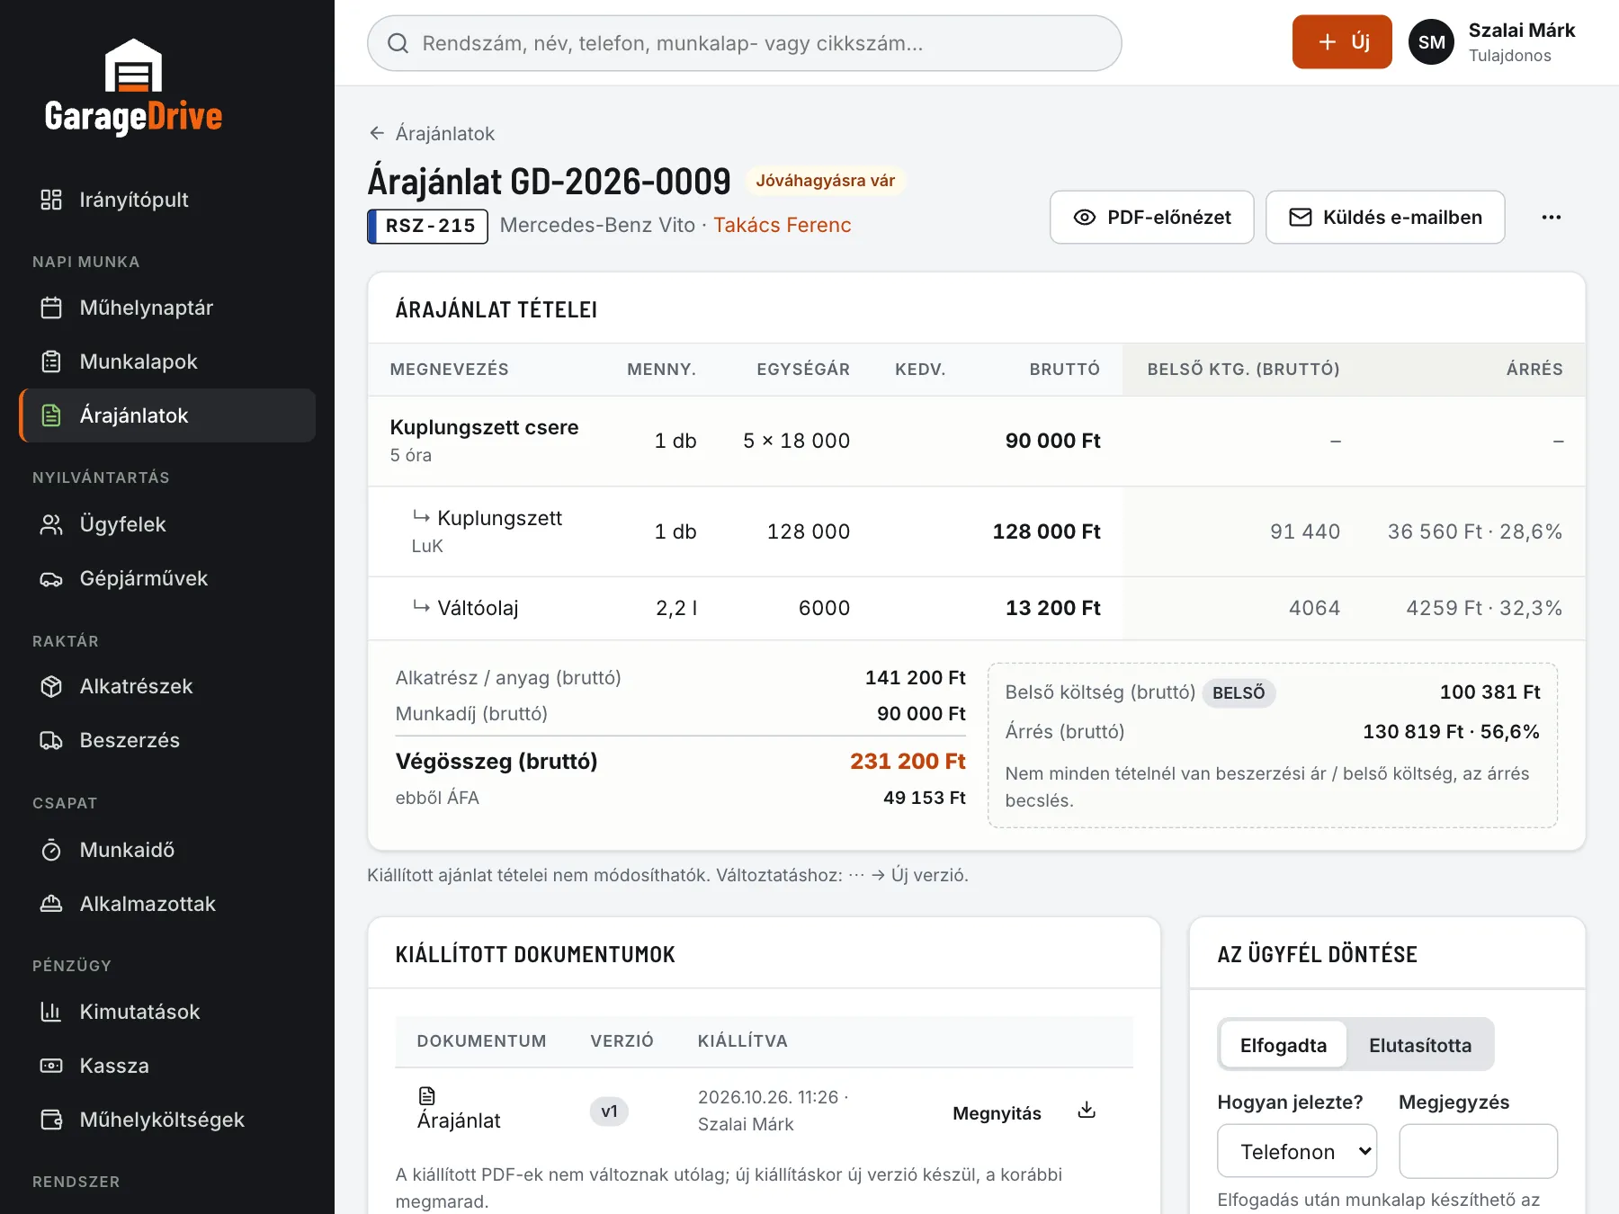
Task: Click the search input field
Action: [744, 43]
